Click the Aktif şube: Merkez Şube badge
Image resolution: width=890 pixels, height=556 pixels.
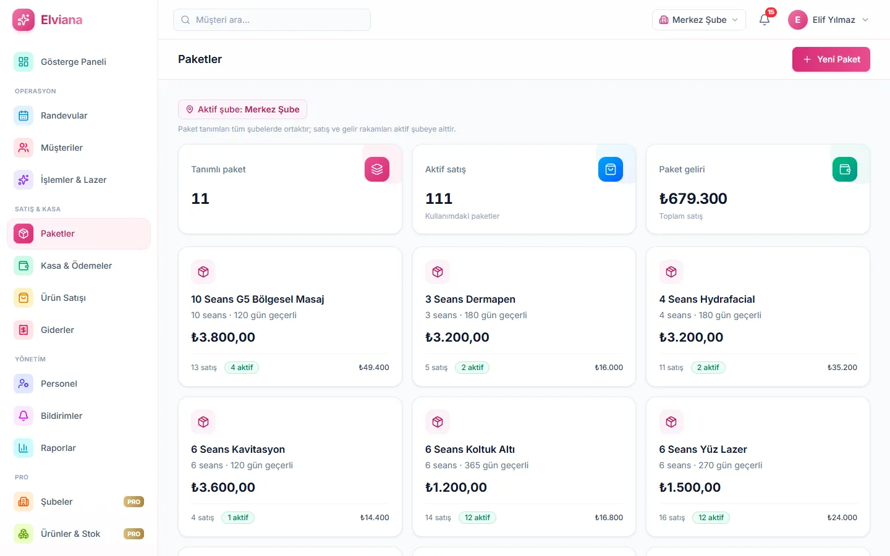pos(242,109)
